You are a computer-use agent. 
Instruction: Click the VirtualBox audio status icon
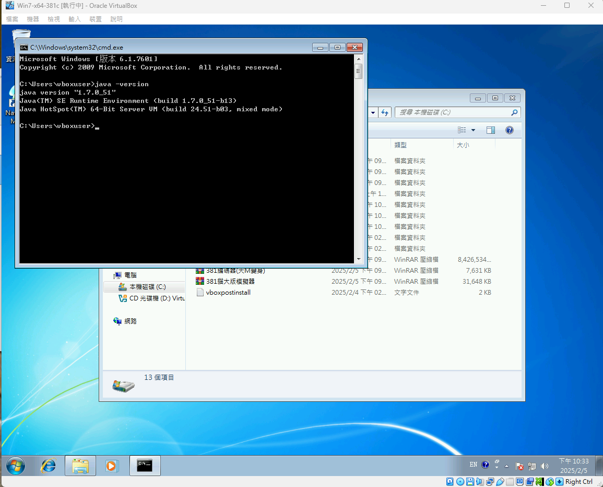(x=480, y=482)
